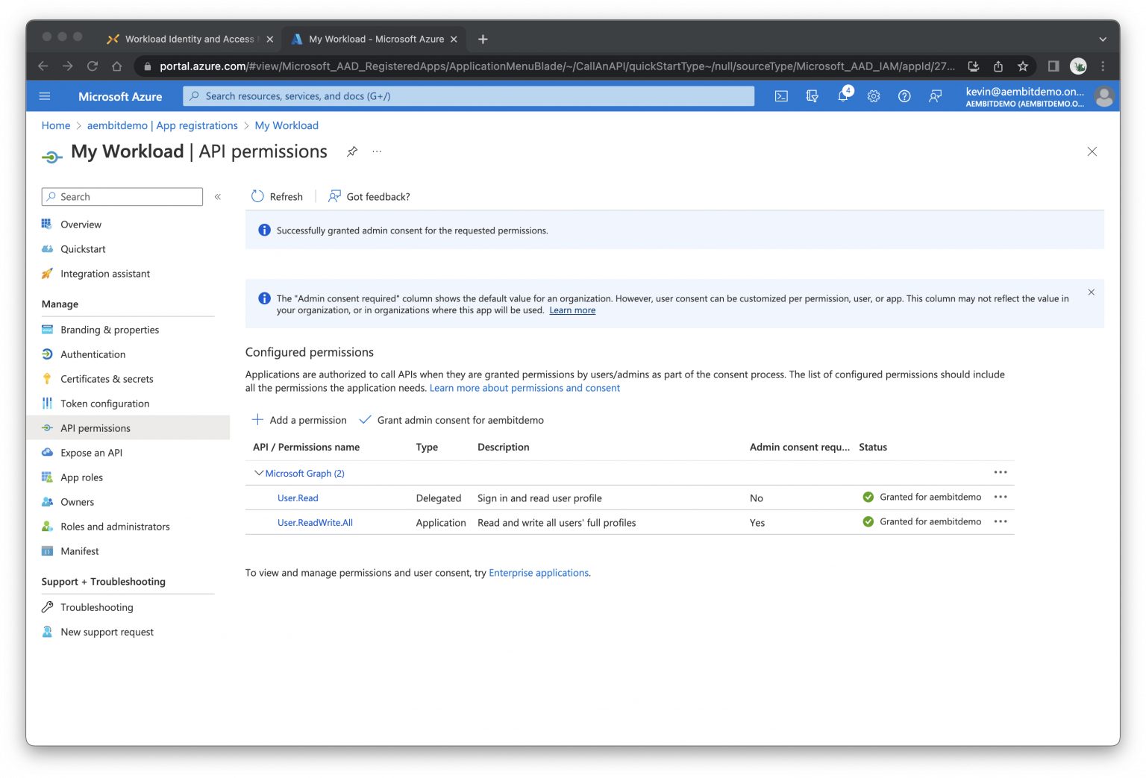
Task: Open the Feedback icon in top bar
Action: (x=935, y=96)
